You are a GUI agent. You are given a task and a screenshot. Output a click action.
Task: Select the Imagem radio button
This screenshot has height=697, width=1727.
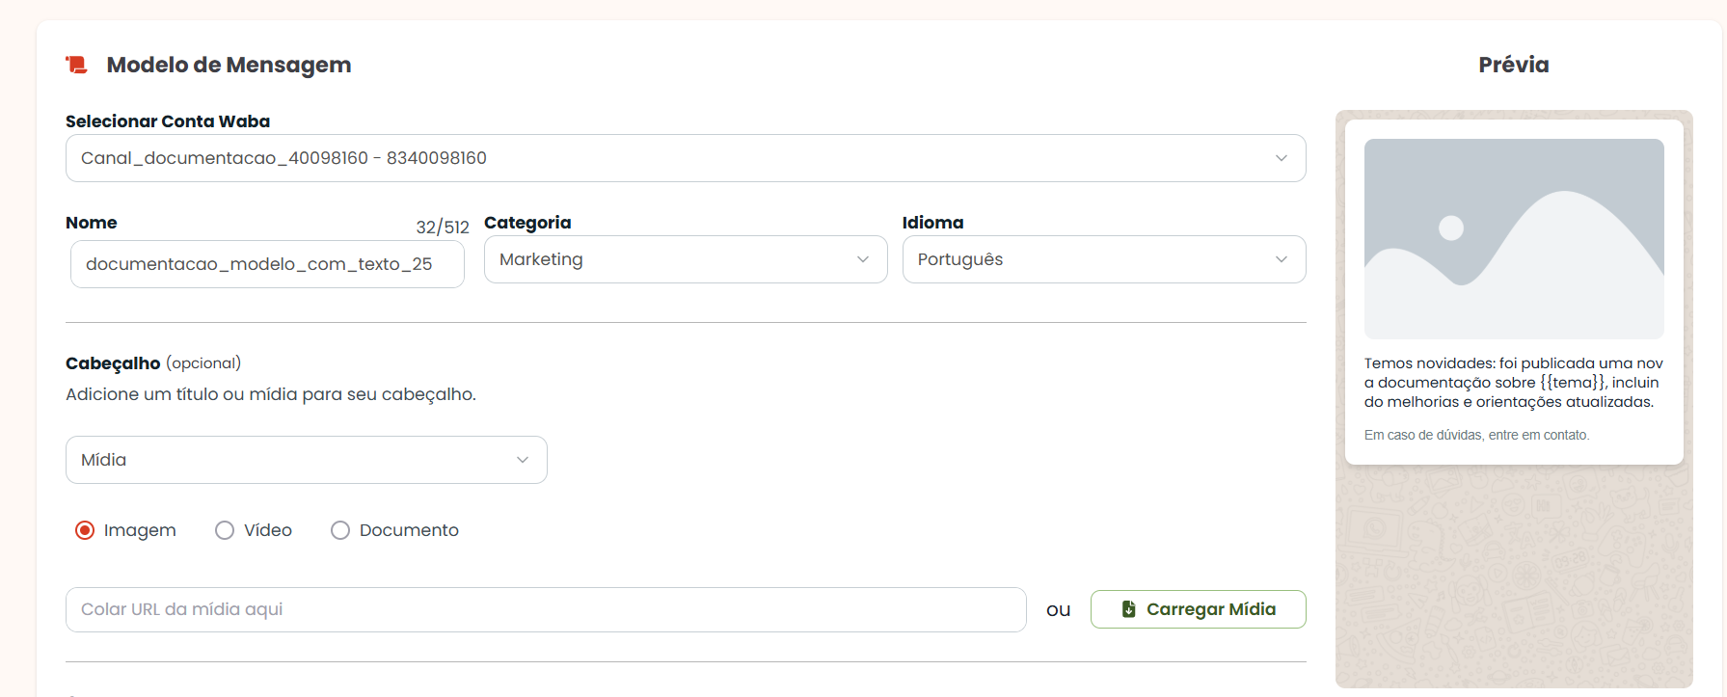point(85,530)
